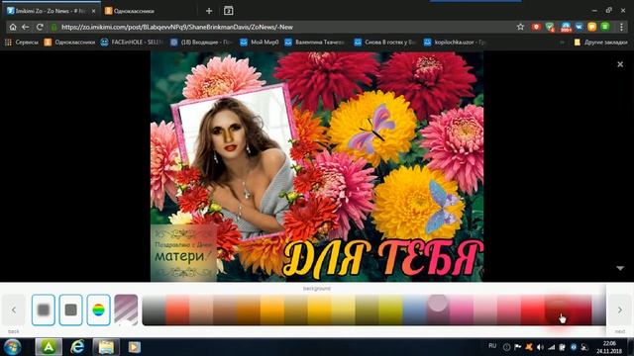Open the kopilochka.uzor bookmark
The image size is (634, 356).
click(455, 42)
